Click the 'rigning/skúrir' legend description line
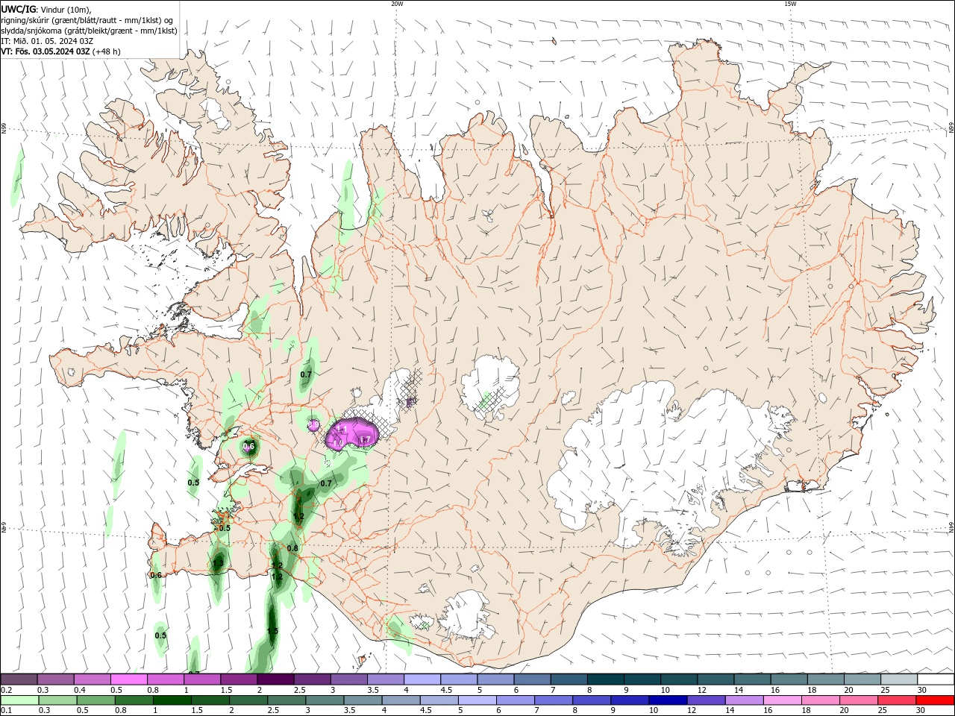The image size is (955, 716). 88,19
